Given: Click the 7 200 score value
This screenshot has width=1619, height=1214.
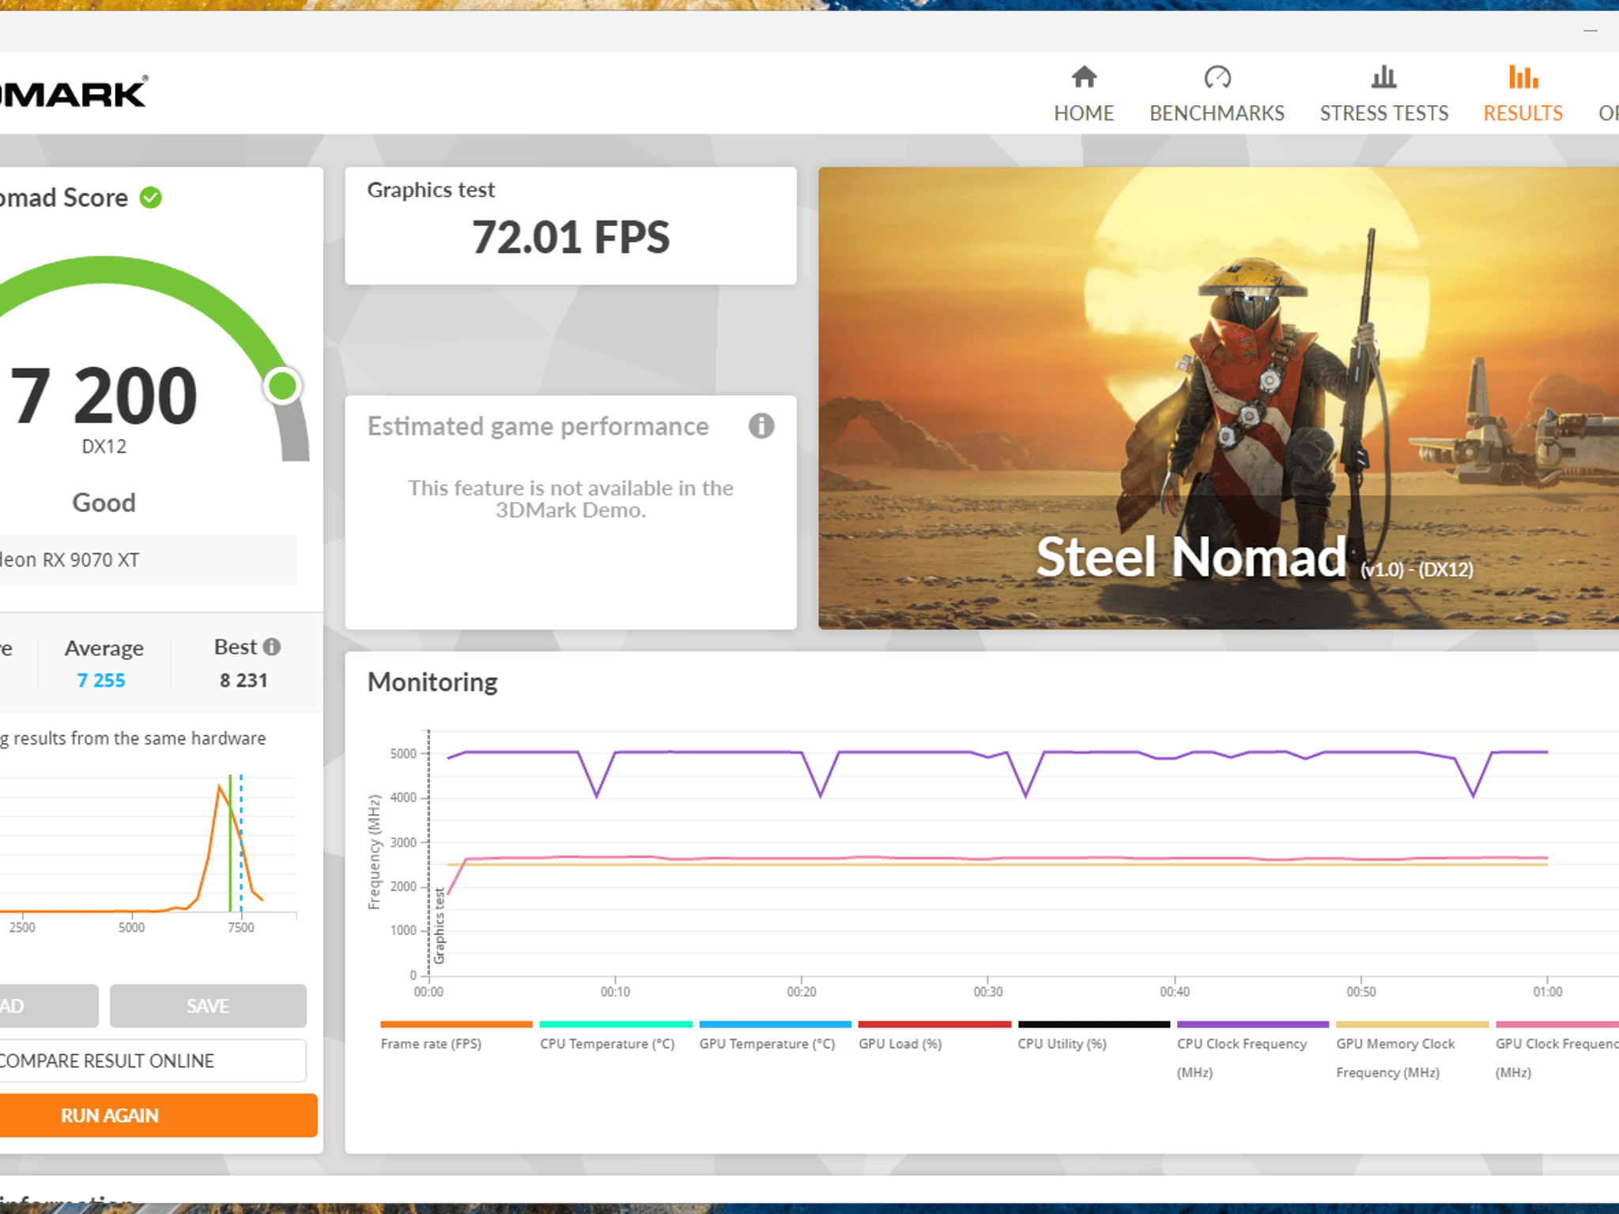Looking at the screenshot, I should [104, 395].
